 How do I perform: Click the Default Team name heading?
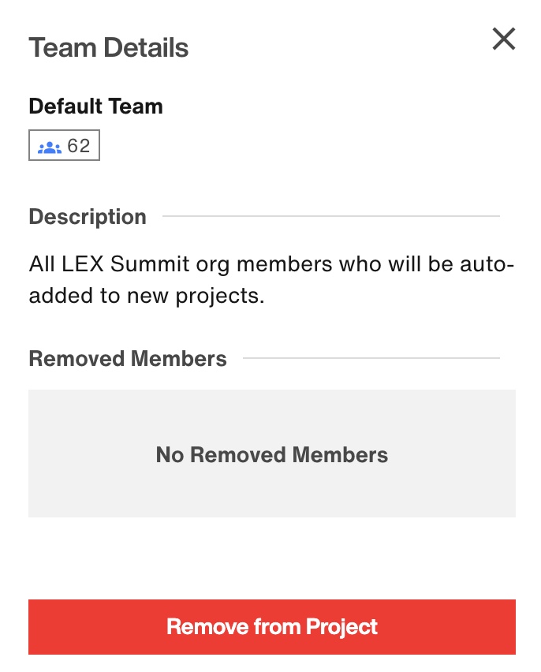click(x=95, y=106)
